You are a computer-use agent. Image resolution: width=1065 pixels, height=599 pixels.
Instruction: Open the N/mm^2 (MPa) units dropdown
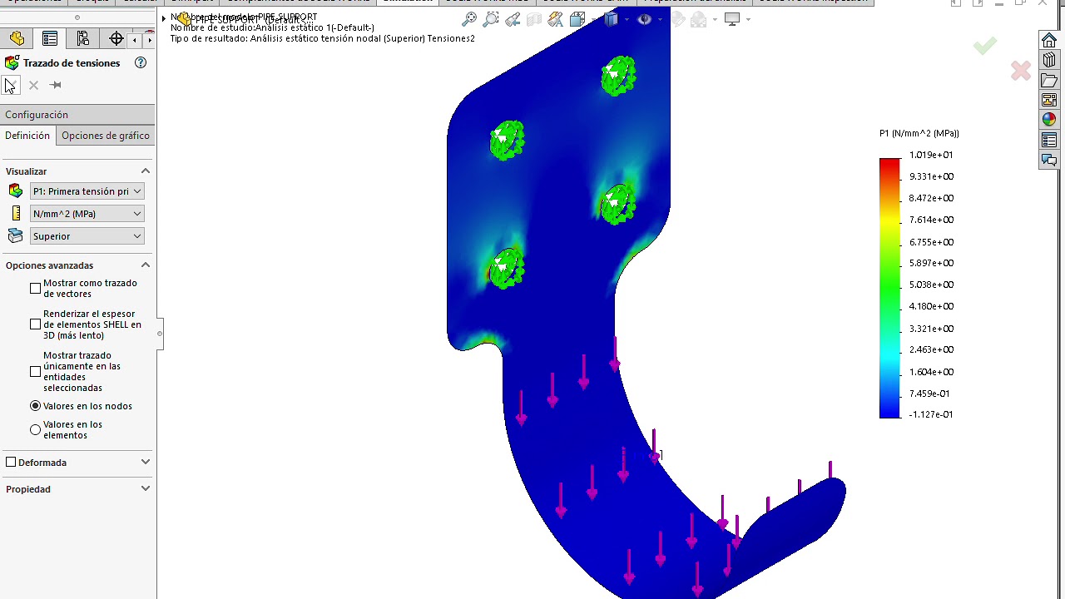[87, 214]
